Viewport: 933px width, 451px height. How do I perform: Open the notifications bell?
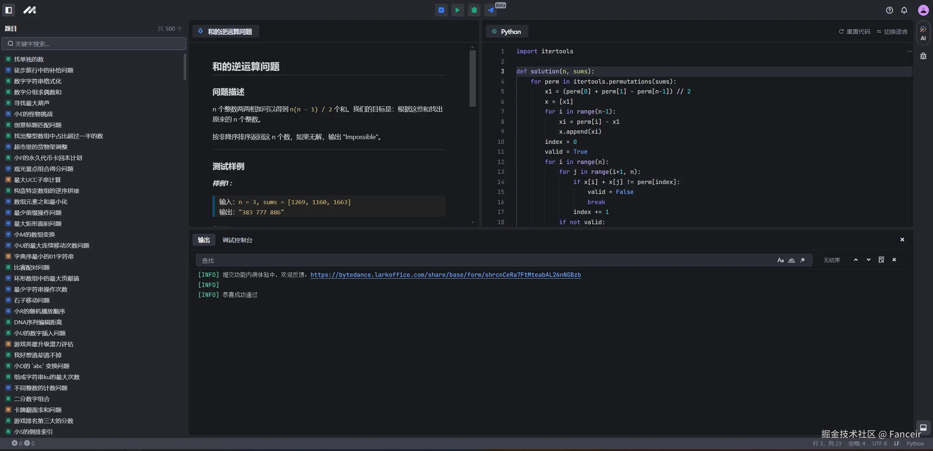point(904,10)
